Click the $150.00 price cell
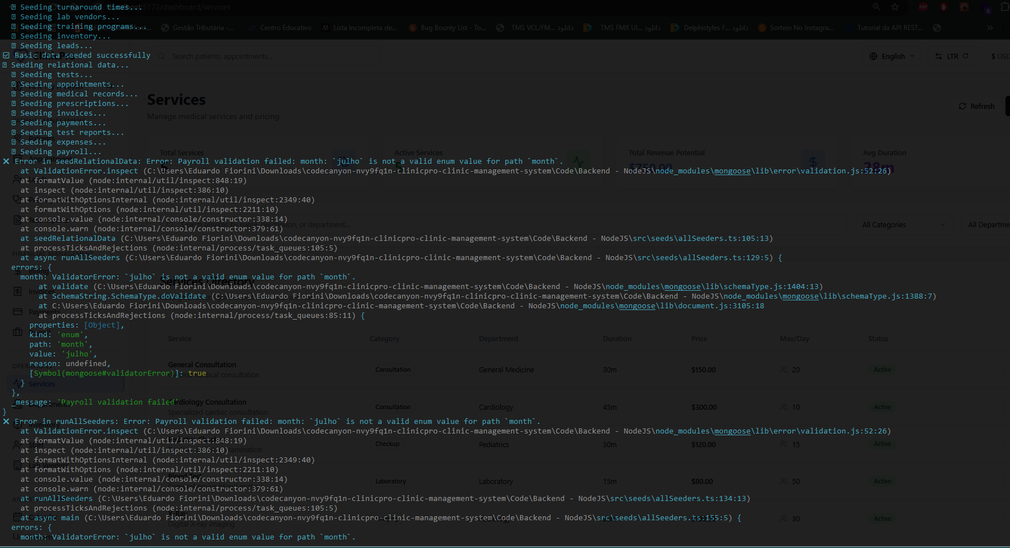This screenshot has height=548, width=1010. [703, 369]
